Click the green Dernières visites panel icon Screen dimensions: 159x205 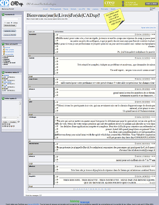click(3, 72)
